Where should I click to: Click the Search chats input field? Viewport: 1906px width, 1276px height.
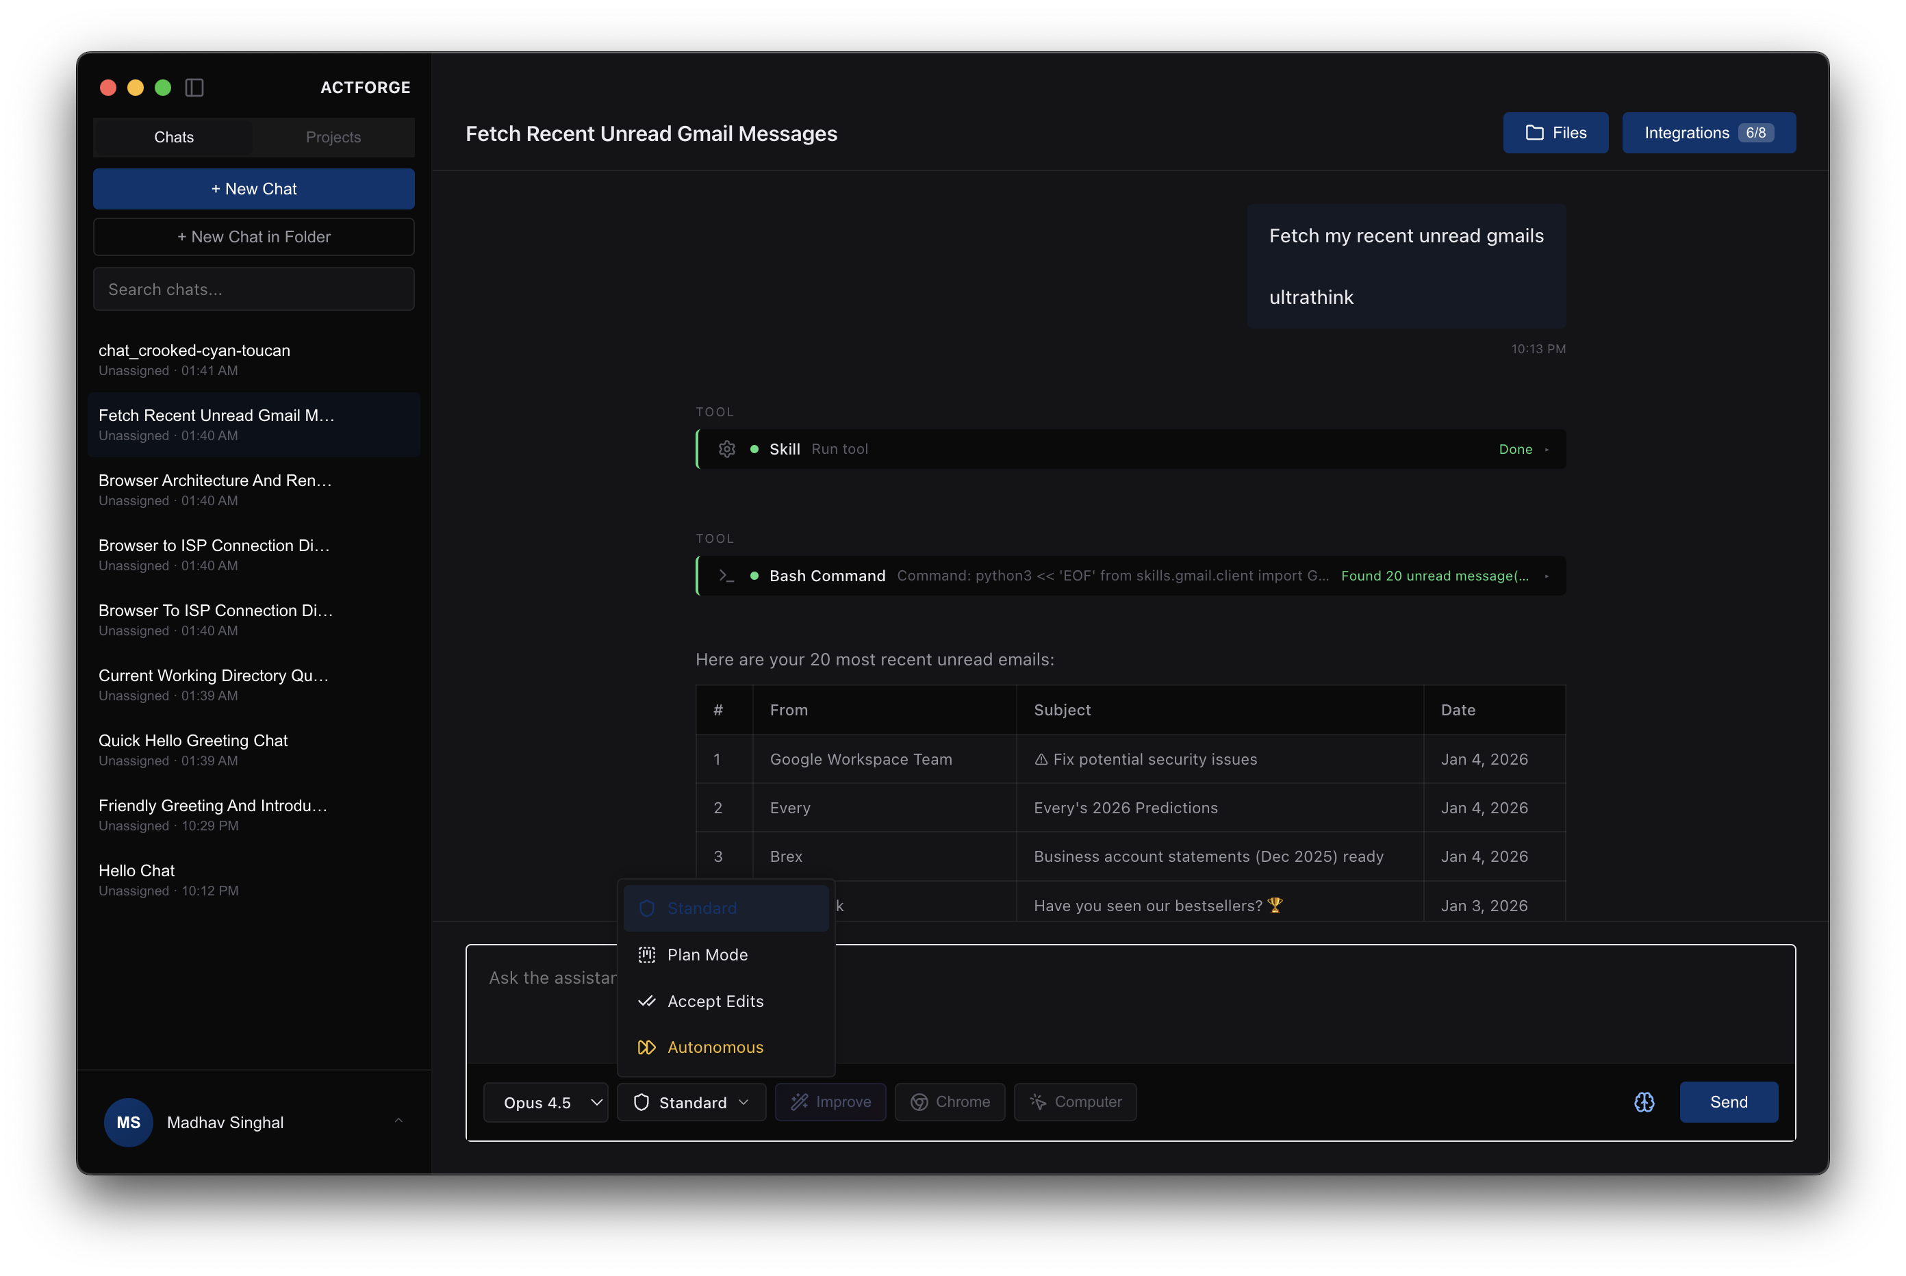[253, 289]
